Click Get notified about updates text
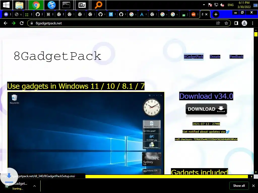Viewport: 258px width, 193px height. coord(204,132)
